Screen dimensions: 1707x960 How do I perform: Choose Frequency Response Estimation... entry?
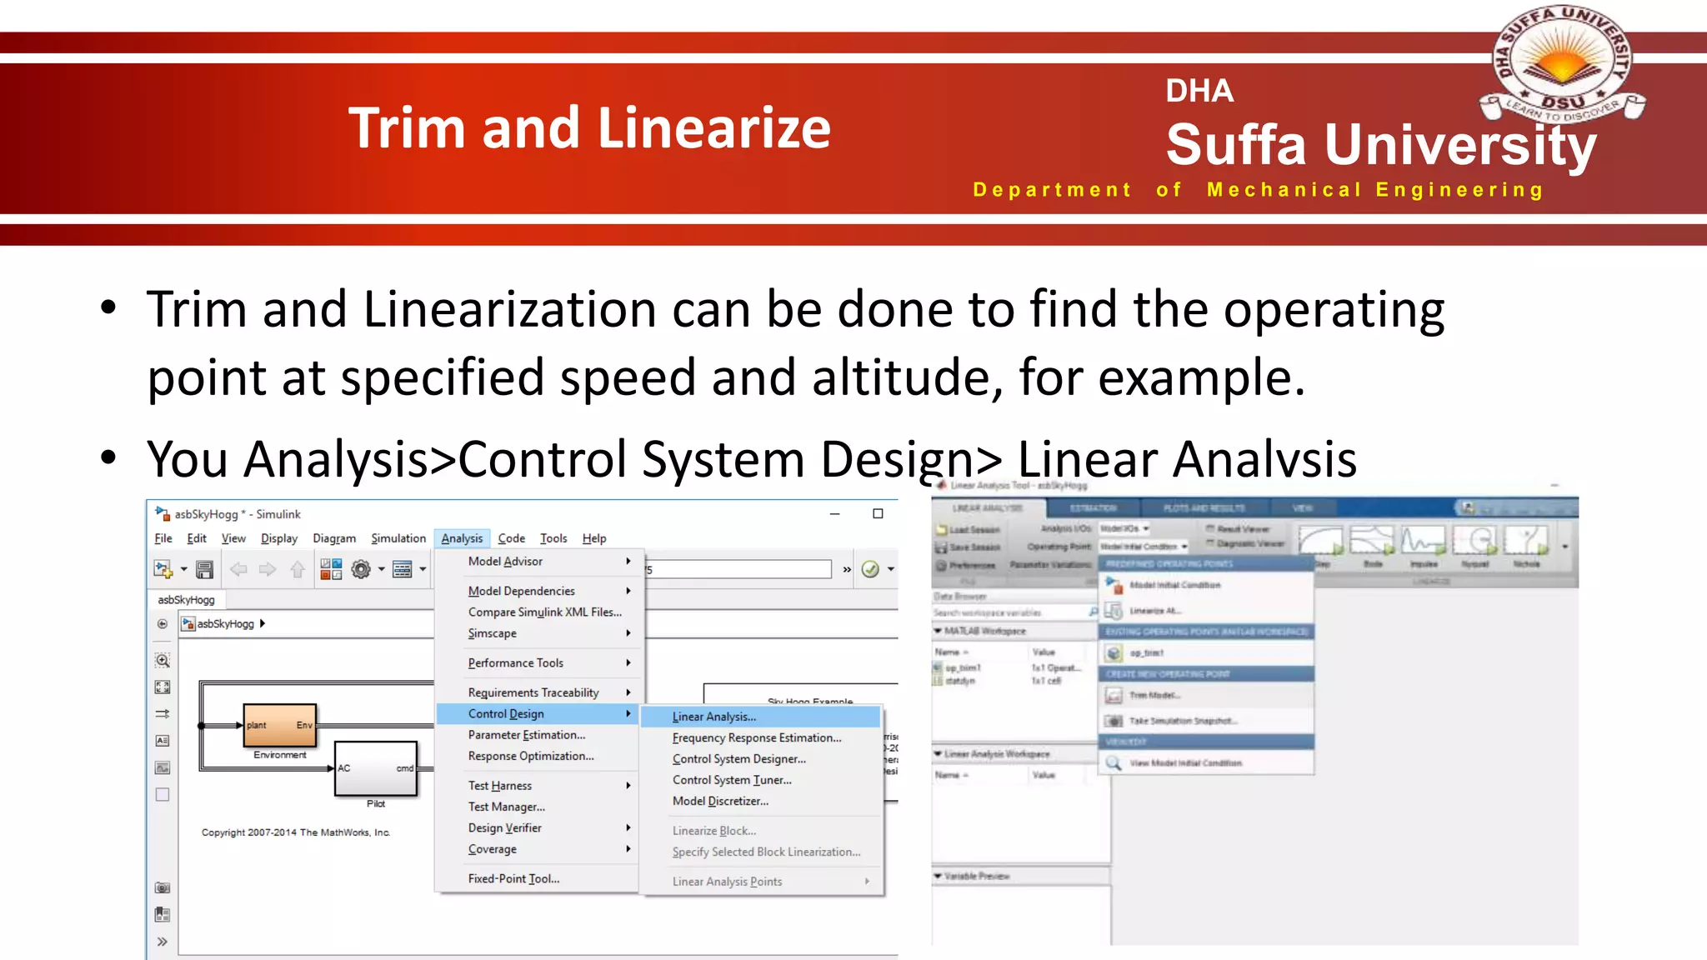pos(761,738)
